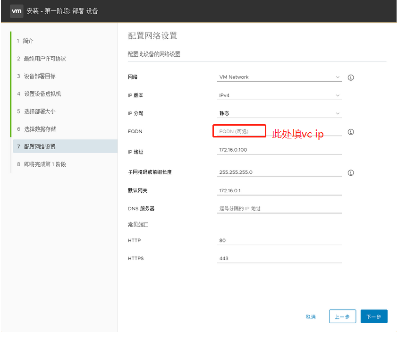Show info for 子网掩码或前缀长度 field
This screenshot has width=398, height=342.
350,172
